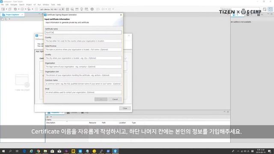Click the Project Explorer collapse all icon
The height and width of the screenshot is (154, 274).
coord(2,19)
